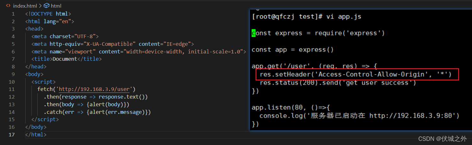Image resolution: width=472 pixels, height=145 pixels.
Task: Click the meta charset="UTF-8" line
Action: click(65, 36)
